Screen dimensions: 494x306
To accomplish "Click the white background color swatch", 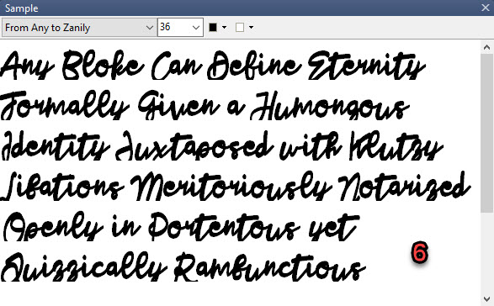I will tap(240, 28).
